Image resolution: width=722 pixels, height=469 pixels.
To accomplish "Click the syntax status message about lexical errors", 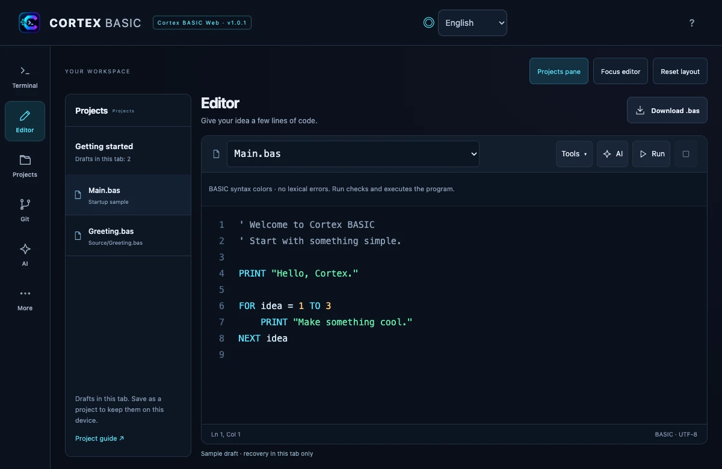I will (332, 189).
